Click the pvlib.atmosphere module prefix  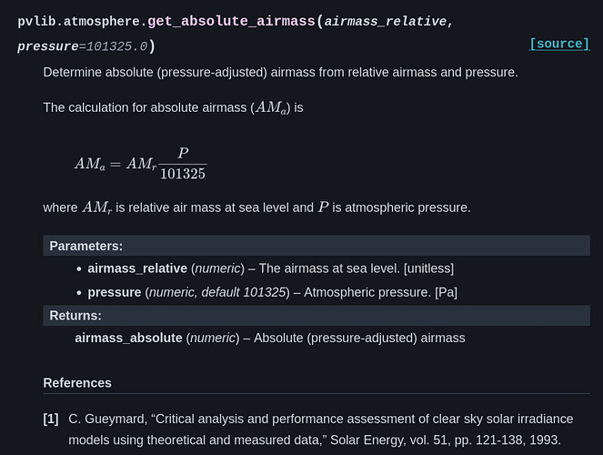point(79,20)
